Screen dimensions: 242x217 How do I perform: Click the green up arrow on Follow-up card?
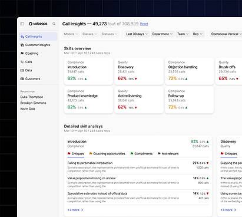[186, 107]
